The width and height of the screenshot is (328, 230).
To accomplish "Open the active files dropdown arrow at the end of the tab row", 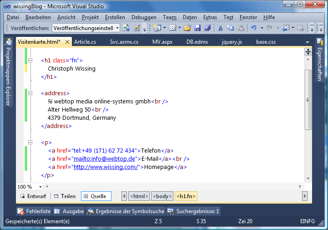I will (307, 42).
